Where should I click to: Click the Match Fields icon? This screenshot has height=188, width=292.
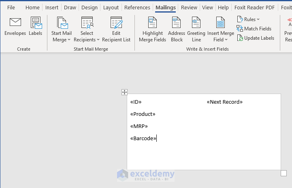pyautogui.click(x=240, y=29)
